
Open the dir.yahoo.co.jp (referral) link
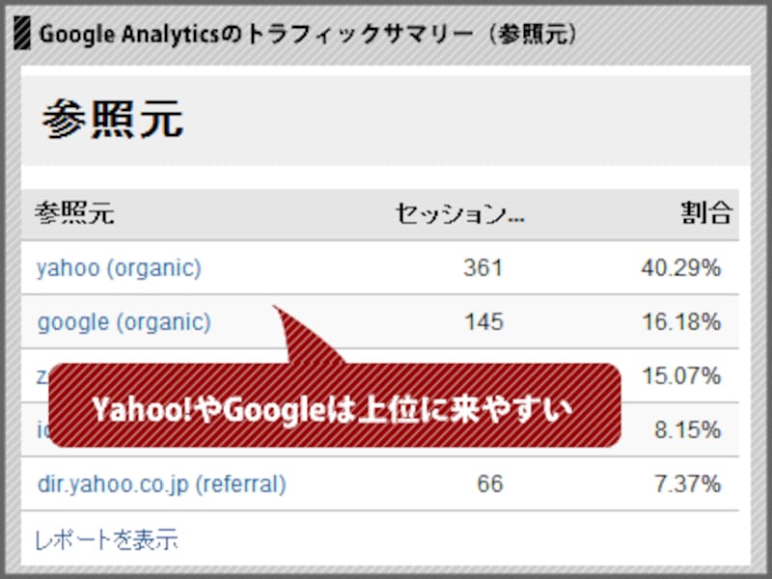coord(161,483)
